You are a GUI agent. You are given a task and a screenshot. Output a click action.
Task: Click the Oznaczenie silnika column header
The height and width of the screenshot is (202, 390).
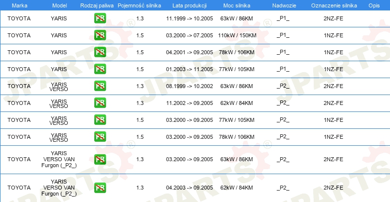334,5
